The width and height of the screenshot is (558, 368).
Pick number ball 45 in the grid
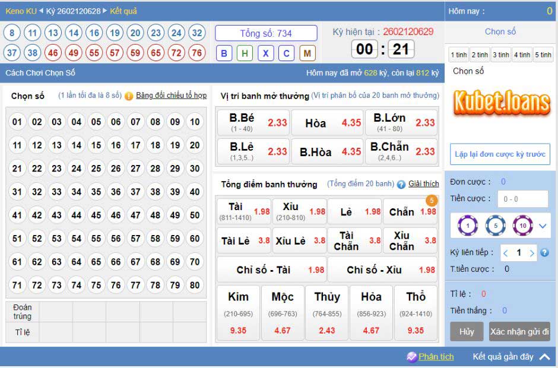[x=96, y=215]
